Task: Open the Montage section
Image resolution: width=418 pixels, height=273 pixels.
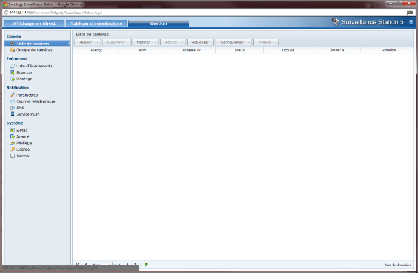Action: [24, 79]
